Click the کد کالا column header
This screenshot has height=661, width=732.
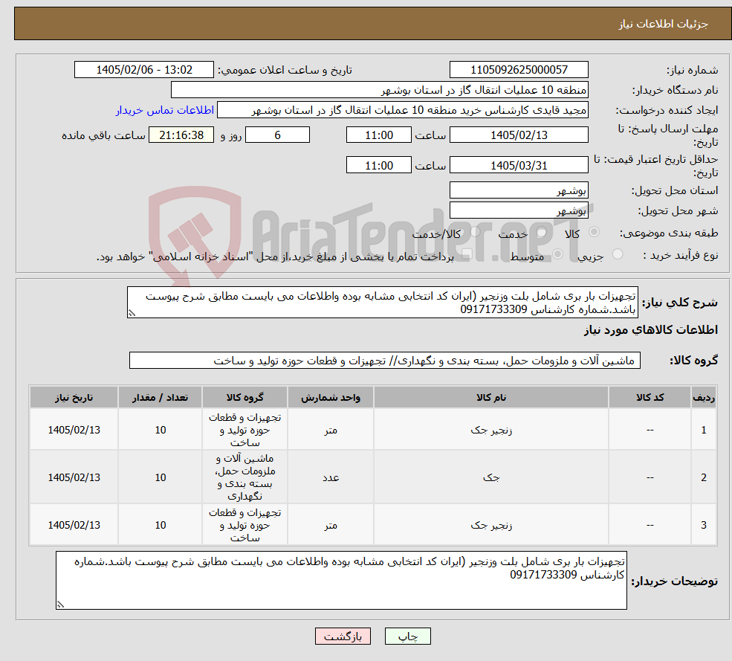click(x=650, y=397)
